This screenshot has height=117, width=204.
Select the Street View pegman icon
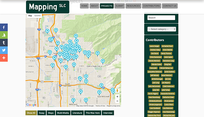pos(117,90)
